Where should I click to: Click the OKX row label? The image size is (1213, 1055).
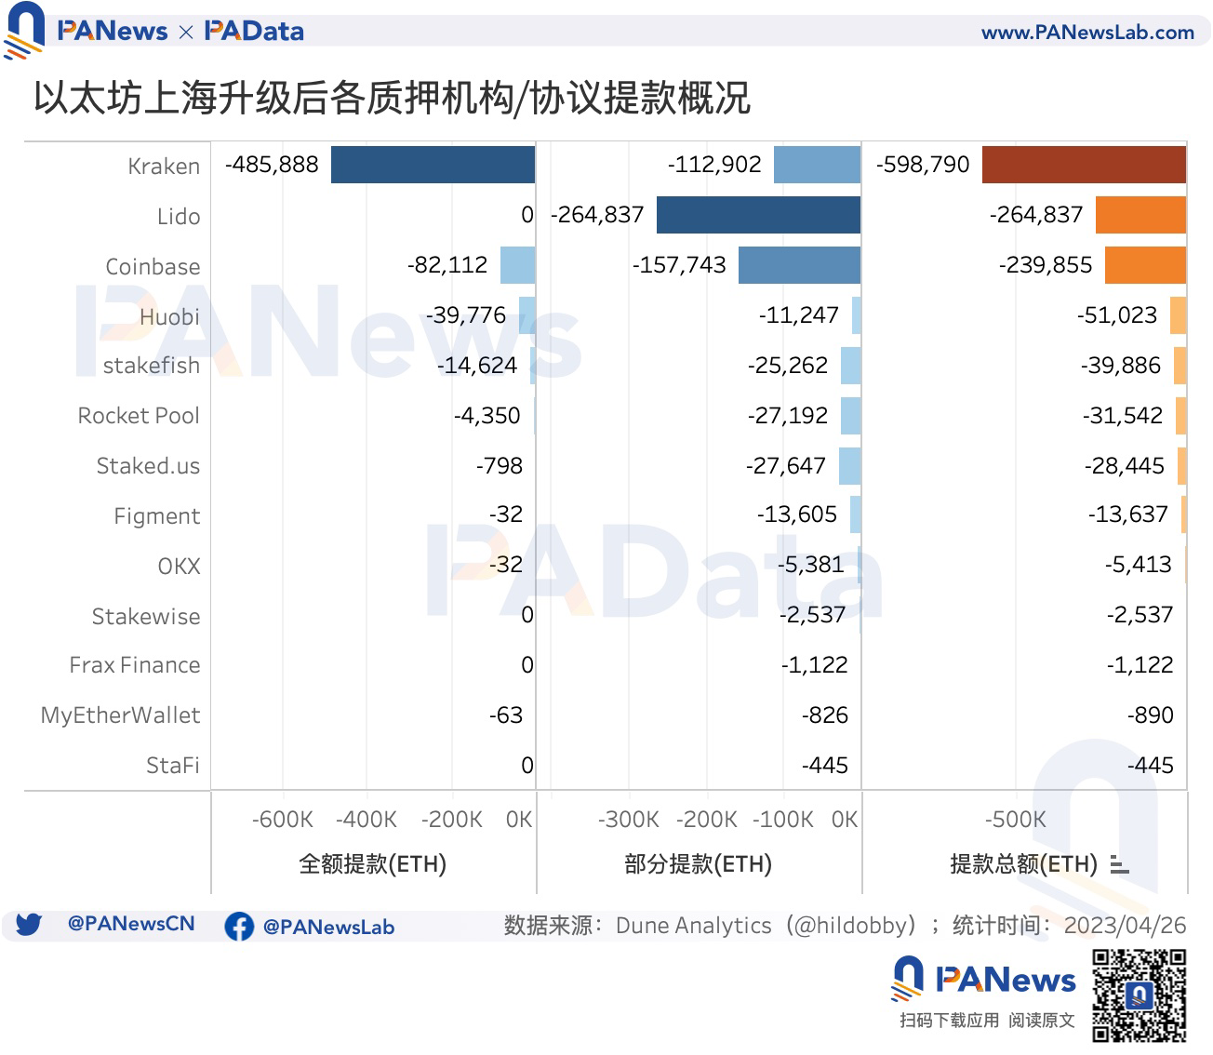coord(179,567)
